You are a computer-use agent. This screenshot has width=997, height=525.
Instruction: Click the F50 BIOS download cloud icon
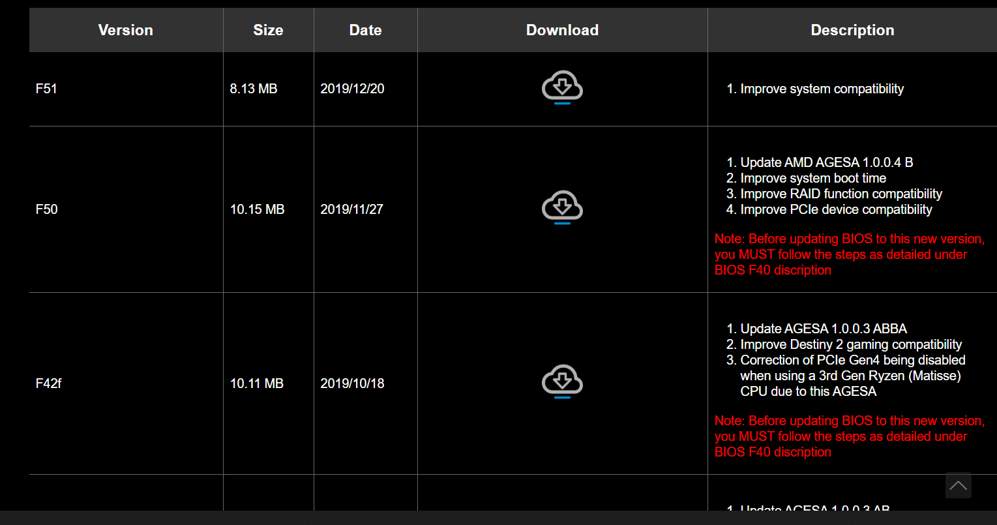tap(562, 208)
